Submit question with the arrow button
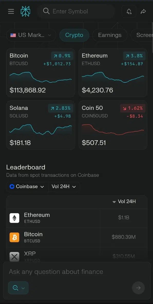Image resolution: width=153 pixels, height=304 pixels. [138, 288]
